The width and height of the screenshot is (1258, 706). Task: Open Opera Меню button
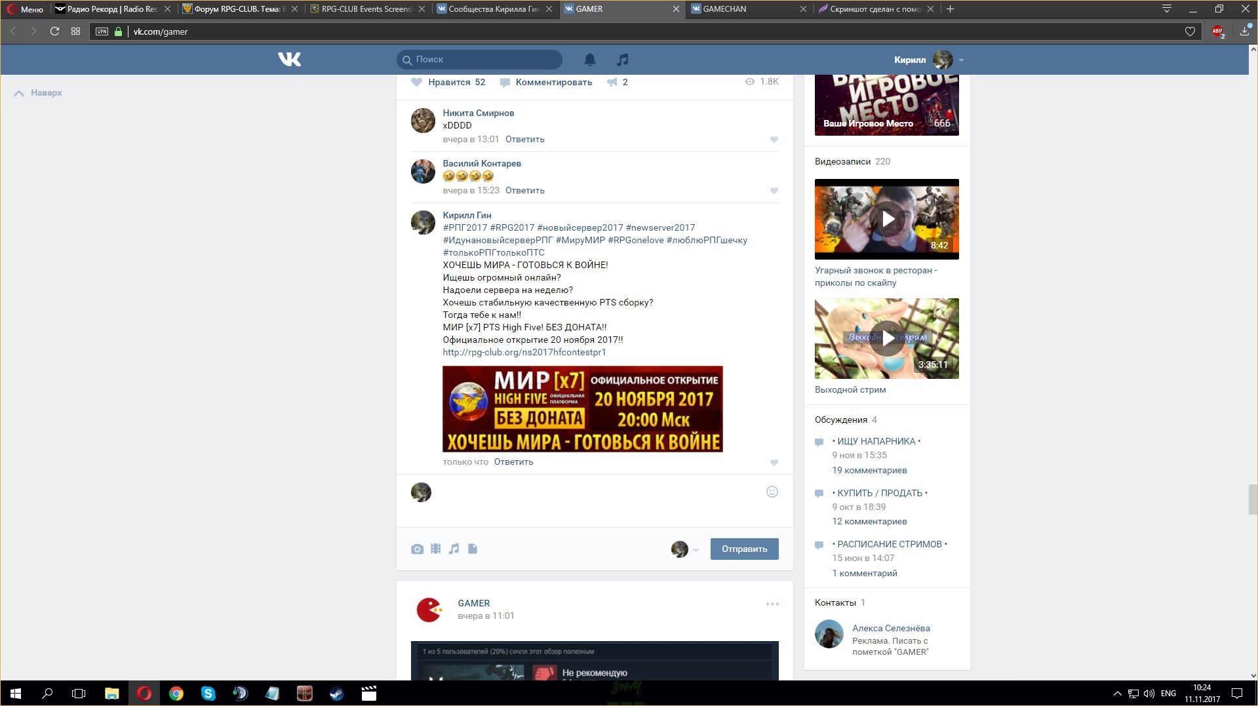pyautogui.click(x=25, y=9)
